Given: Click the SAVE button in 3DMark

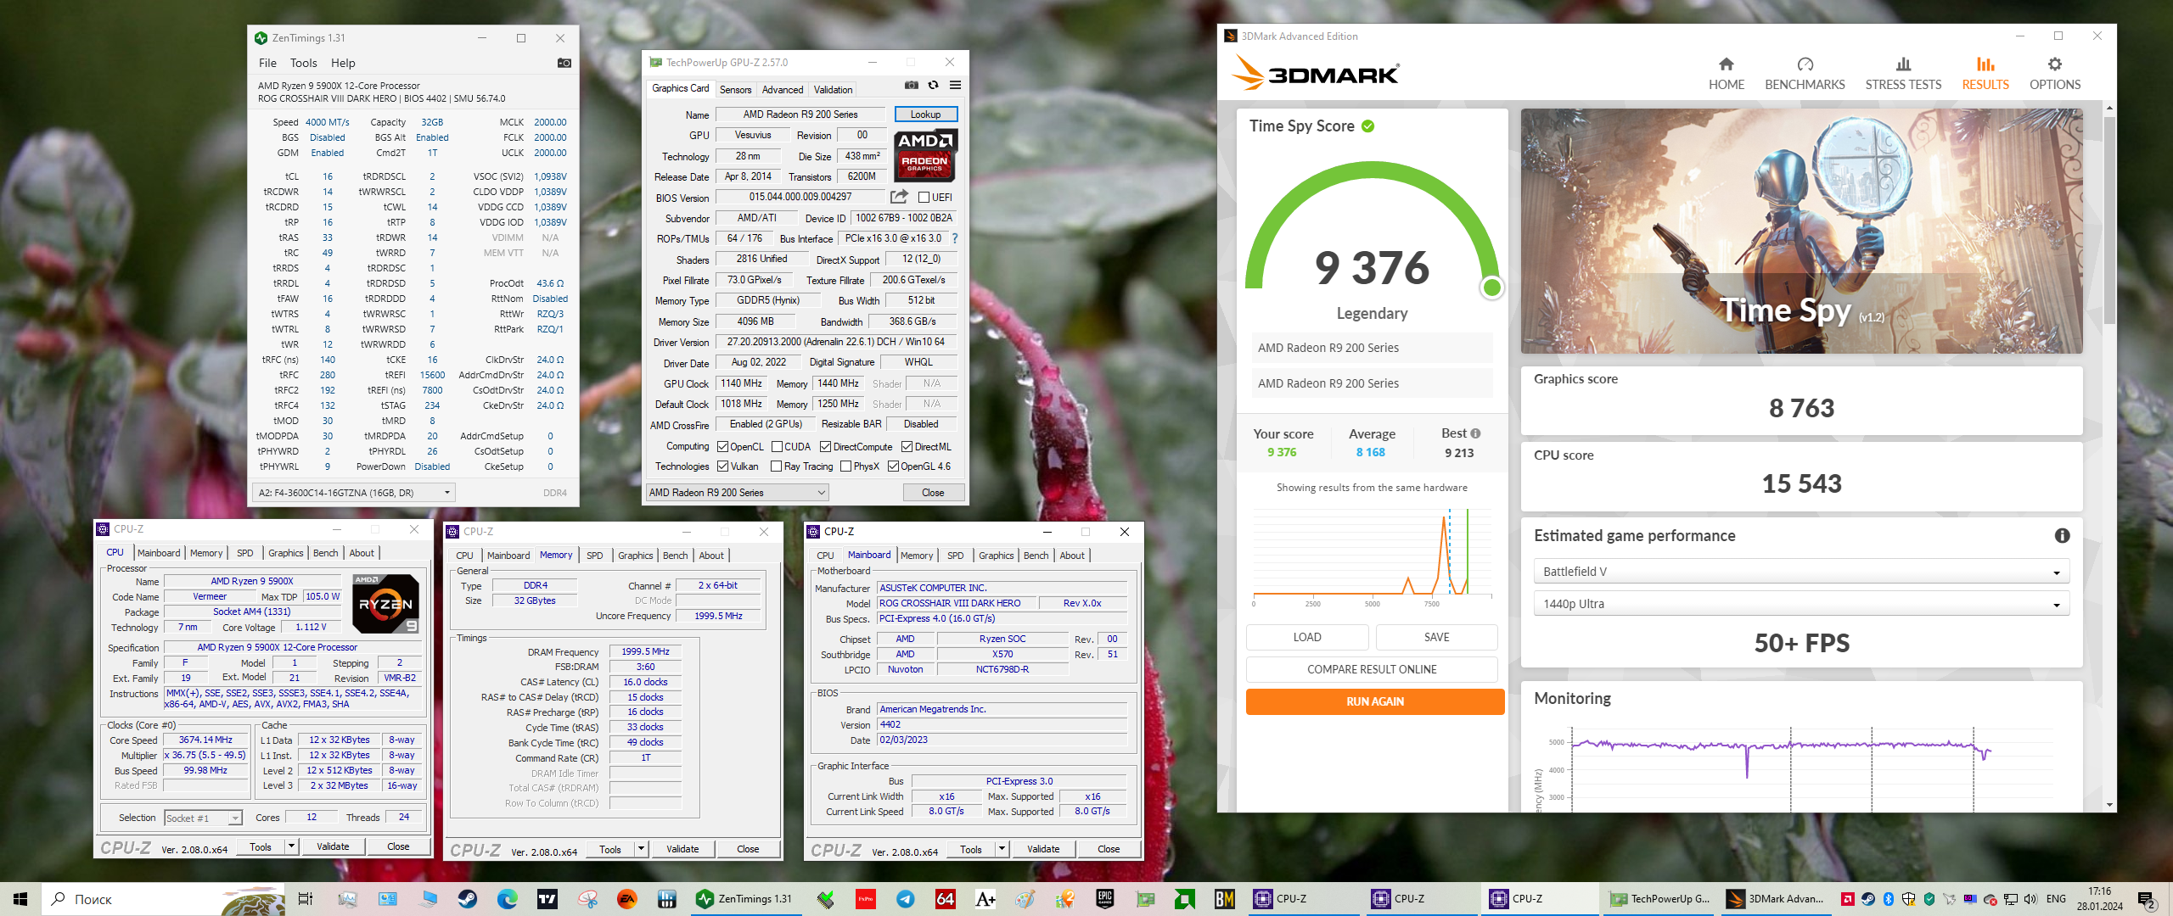Looking at the screenshot, I should coord(1436,637).
